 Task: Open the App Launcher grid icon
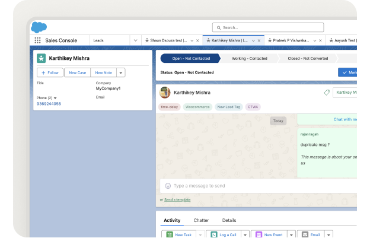38,40
